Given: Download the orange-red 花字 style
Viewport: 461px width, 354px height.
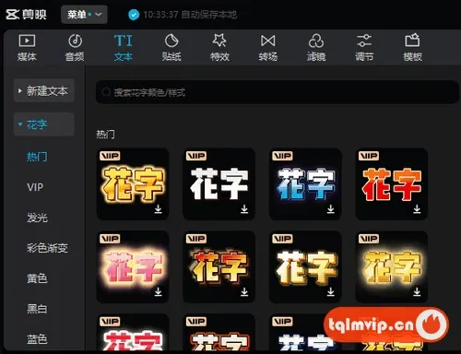Looking at the screenshot, I should pyautogui.click(x=417, y=209).
